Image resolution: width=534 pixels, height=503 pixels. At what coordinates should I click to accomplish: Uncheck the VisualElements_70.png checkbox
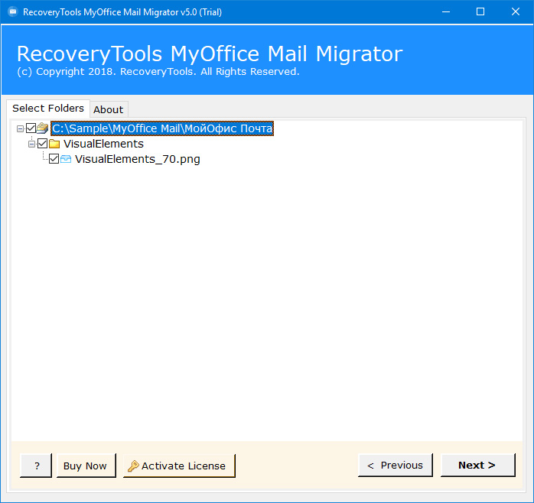[x=54, y=159]
